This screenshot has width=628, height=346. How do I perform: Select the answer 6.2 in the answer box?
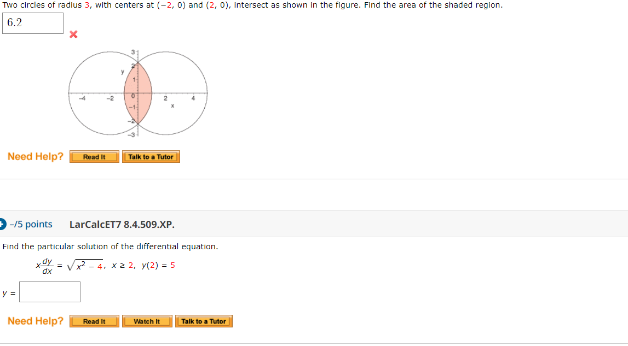(33, 23)
